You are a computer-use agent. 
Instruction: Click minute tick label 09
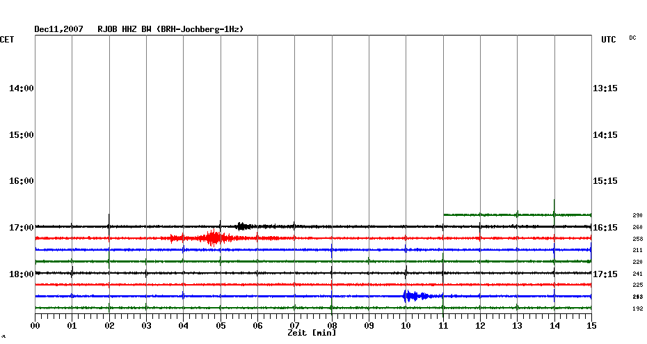tap(369, 325)
